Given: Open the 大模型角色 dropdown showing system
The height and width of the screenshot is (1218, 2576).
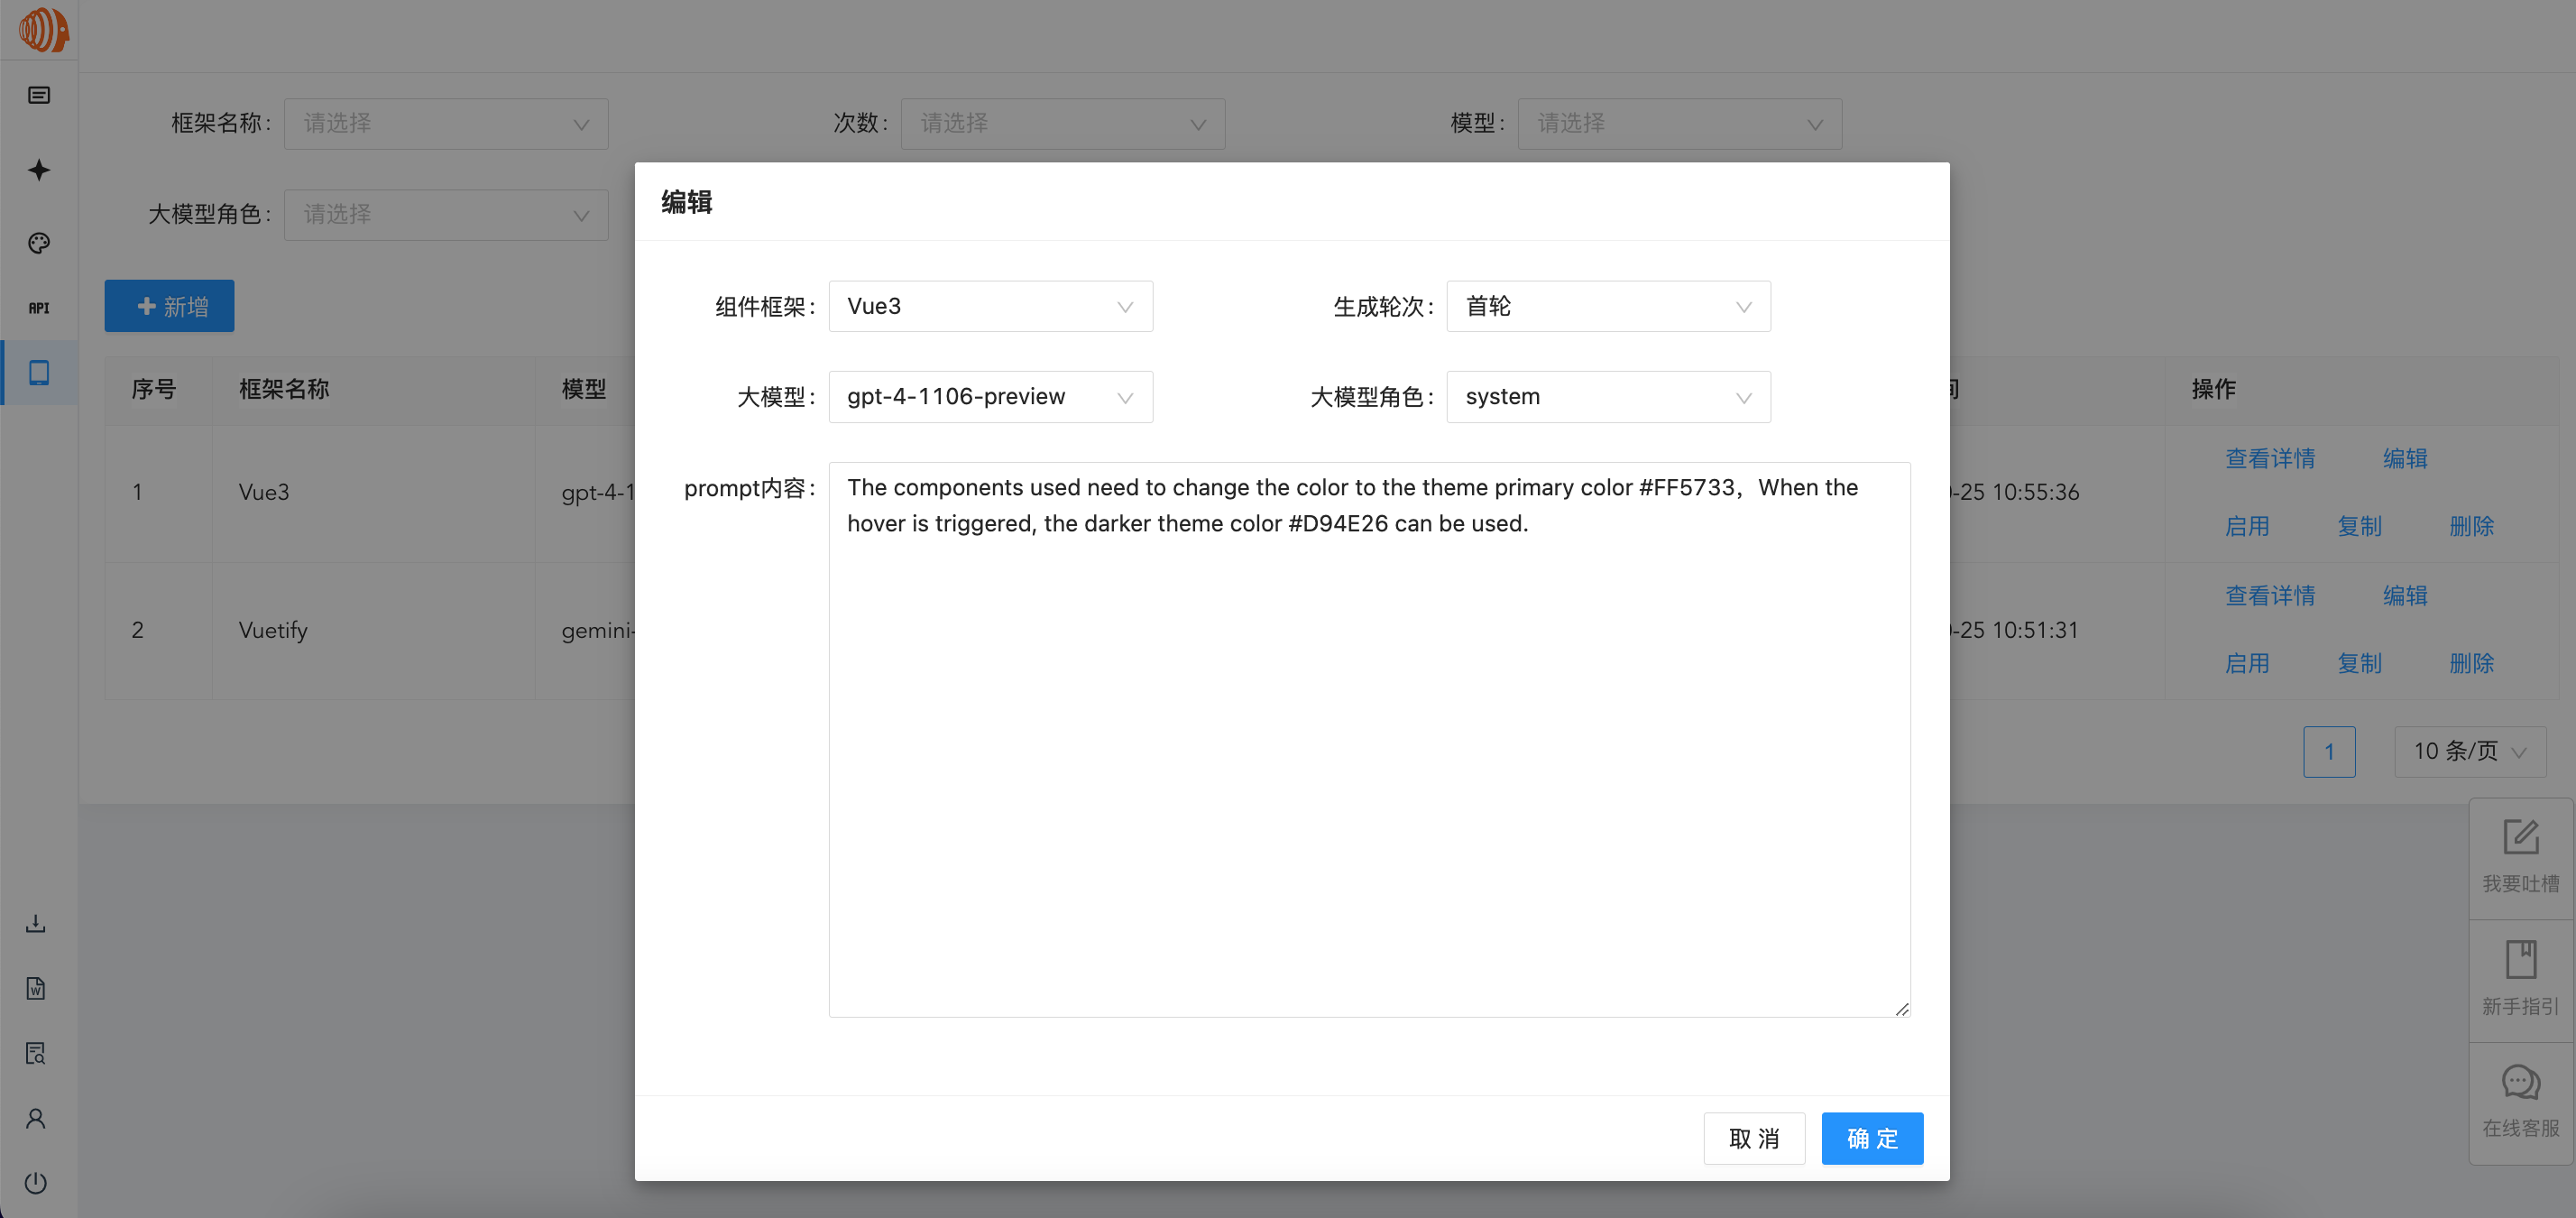Looking at the screenshot, I should [1608, 396].
